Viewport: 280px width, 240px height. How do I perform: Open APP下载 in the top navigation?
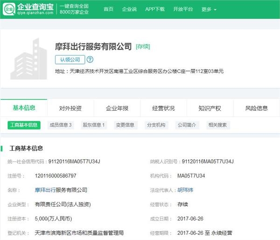[x=155, y=9]
